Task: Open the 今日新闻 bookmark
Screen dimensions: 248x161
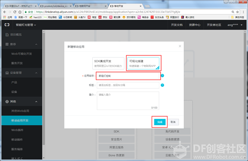Action: 65,17
